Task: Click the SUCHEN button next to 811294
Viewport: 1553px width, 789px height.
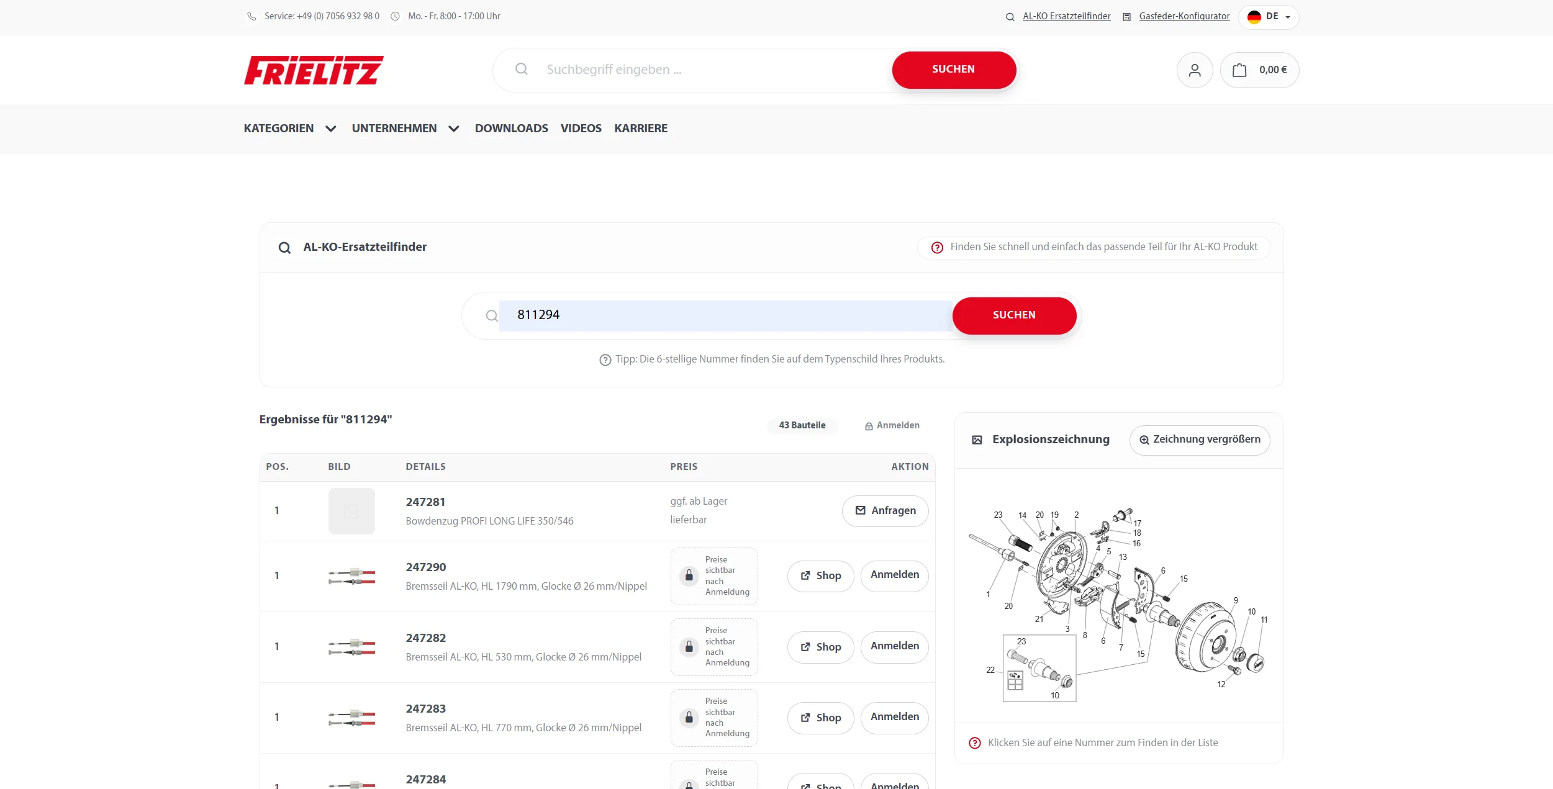Action: [x=1014, y=315]
